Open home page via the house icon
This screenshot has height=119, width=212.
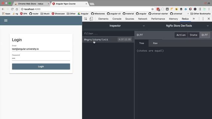tap(17, 9)
